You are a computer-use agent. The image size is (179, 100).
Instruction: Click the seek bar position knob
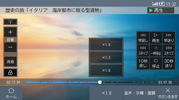[100, 82]
